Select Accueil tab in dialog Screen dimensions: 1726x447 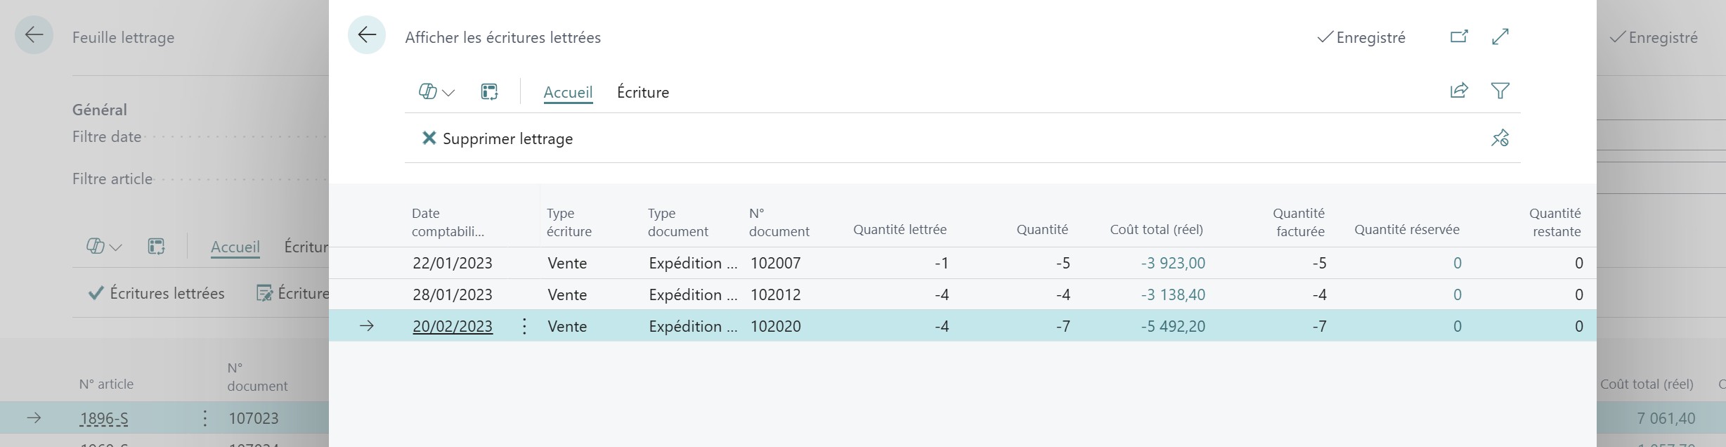pos(568,92)
